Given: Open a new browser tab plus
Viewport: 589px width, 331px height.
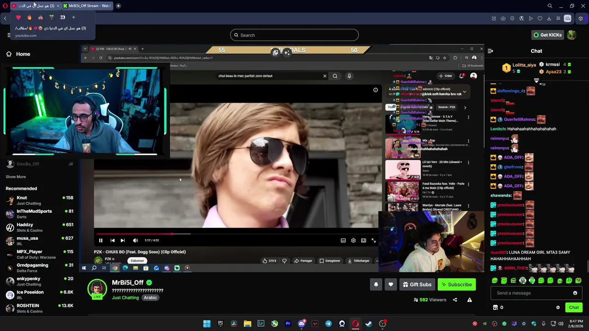Looking at the screenshot, I should pos(118,6).
